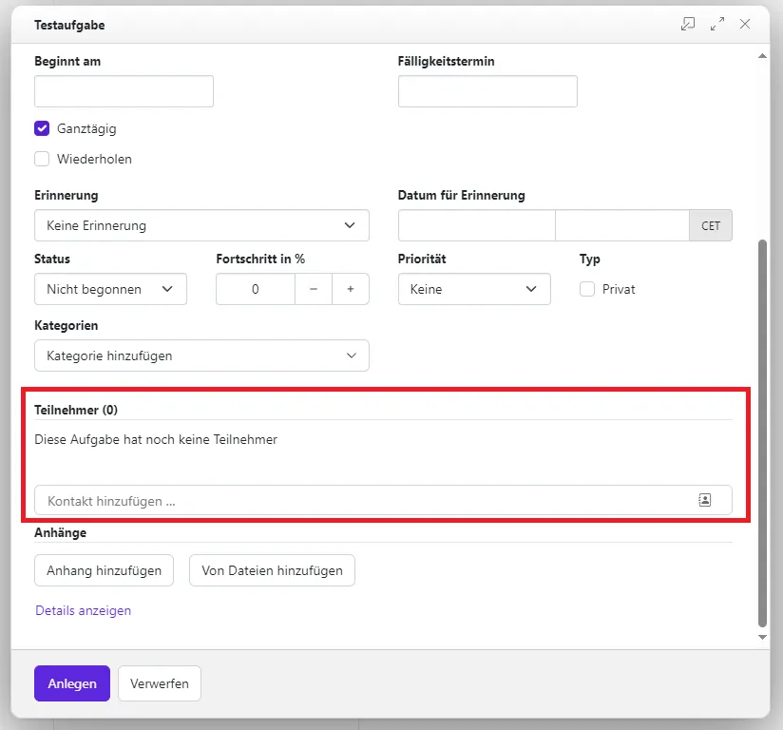Expand the Status dropdown
Image resolution: width=783 pixels, height=730 pixels.
(110, 289)
